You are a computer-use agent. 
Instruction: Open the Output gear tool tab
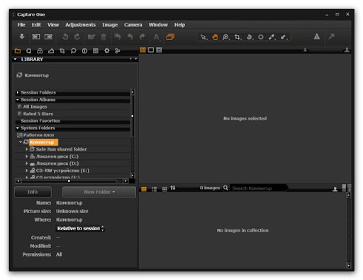click(x=107, y=50)
